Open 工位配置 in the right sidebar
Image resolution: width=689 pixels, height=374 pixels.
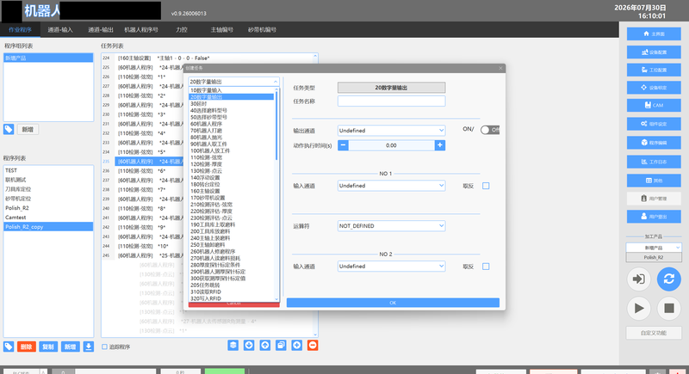point(654,70)
